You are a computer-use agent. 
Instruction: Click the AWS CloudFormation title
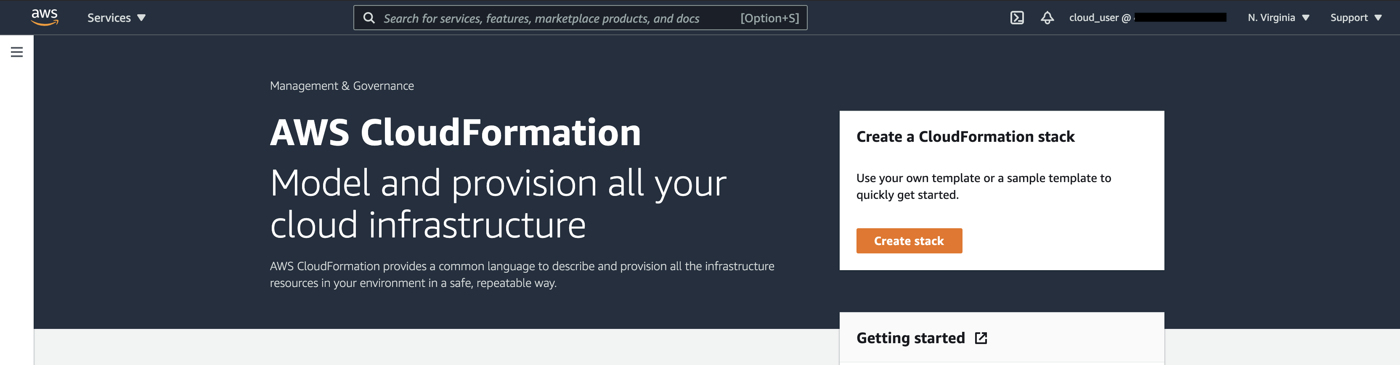tap(456, 132)
